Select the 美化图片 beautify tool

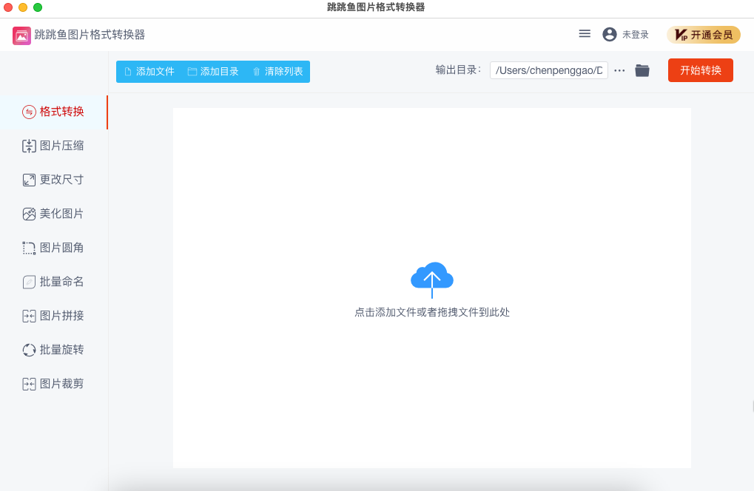53,214
